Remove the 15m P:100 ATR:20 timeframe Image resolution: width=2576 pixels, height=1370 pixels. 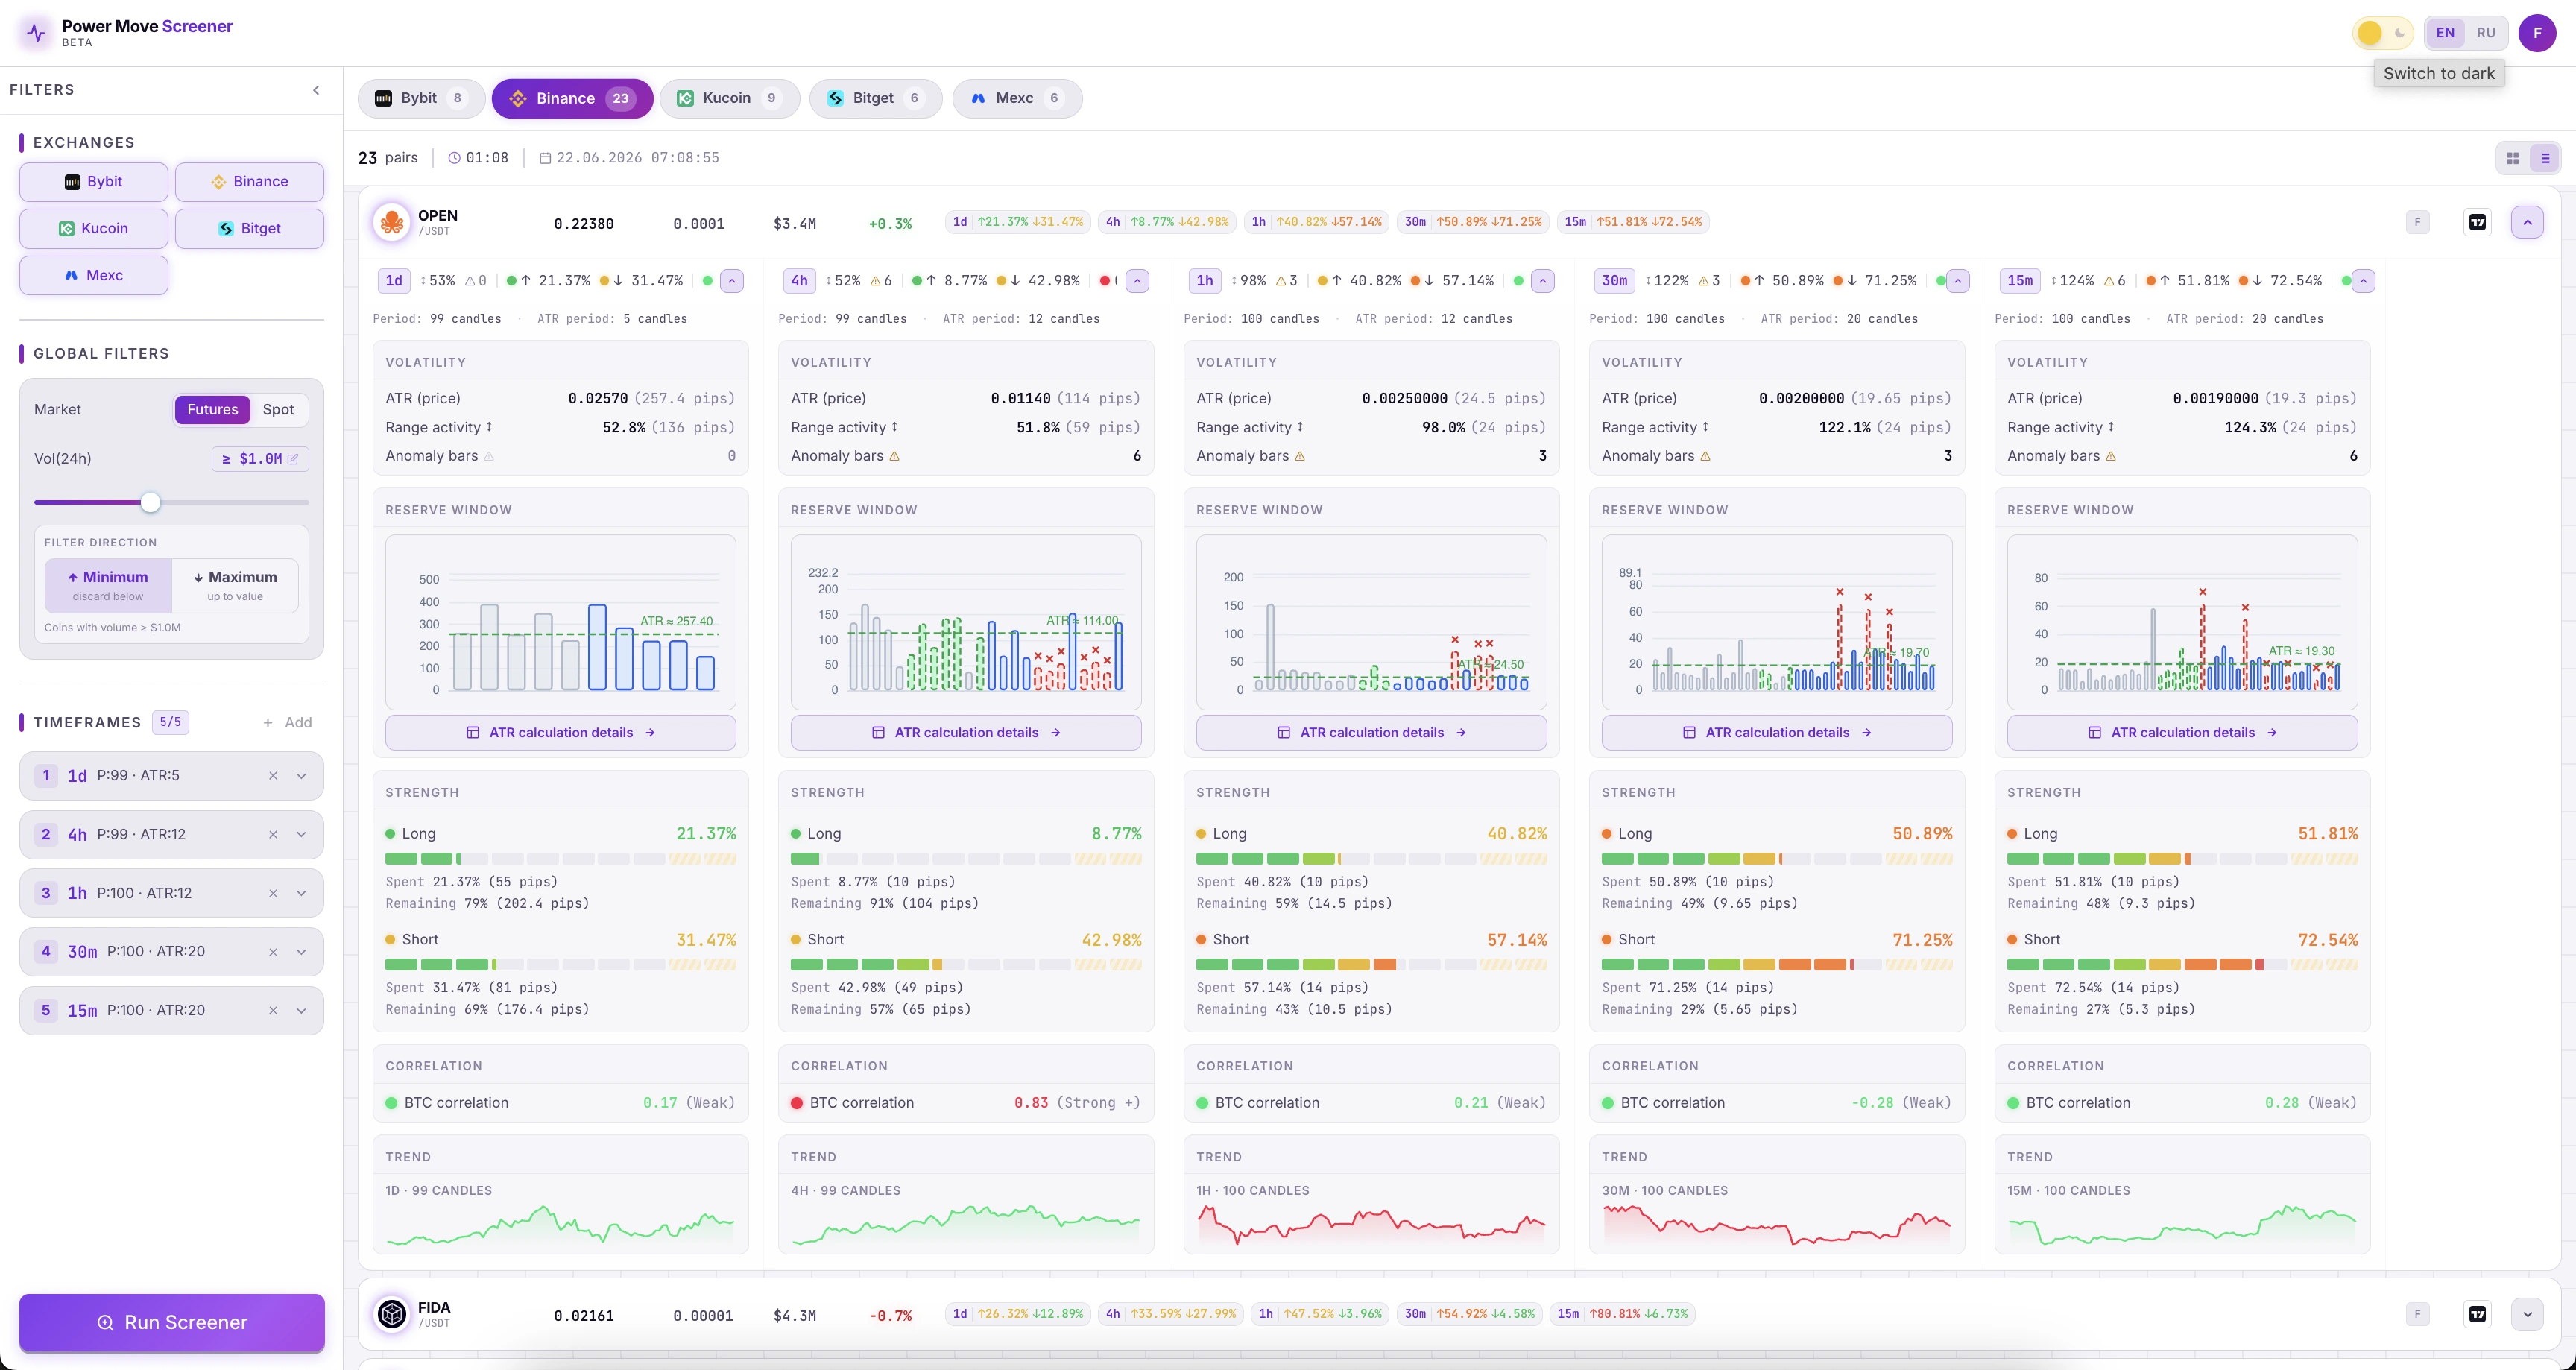click(273, 1011)
